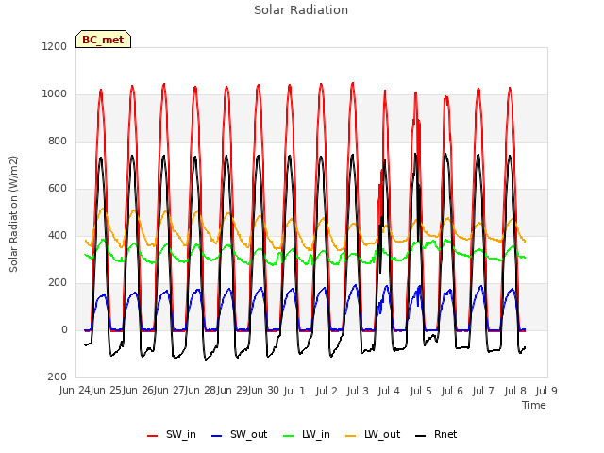Click the 1200 y-axis tick label
Screen dimensions: 604x453
point(55,46)
